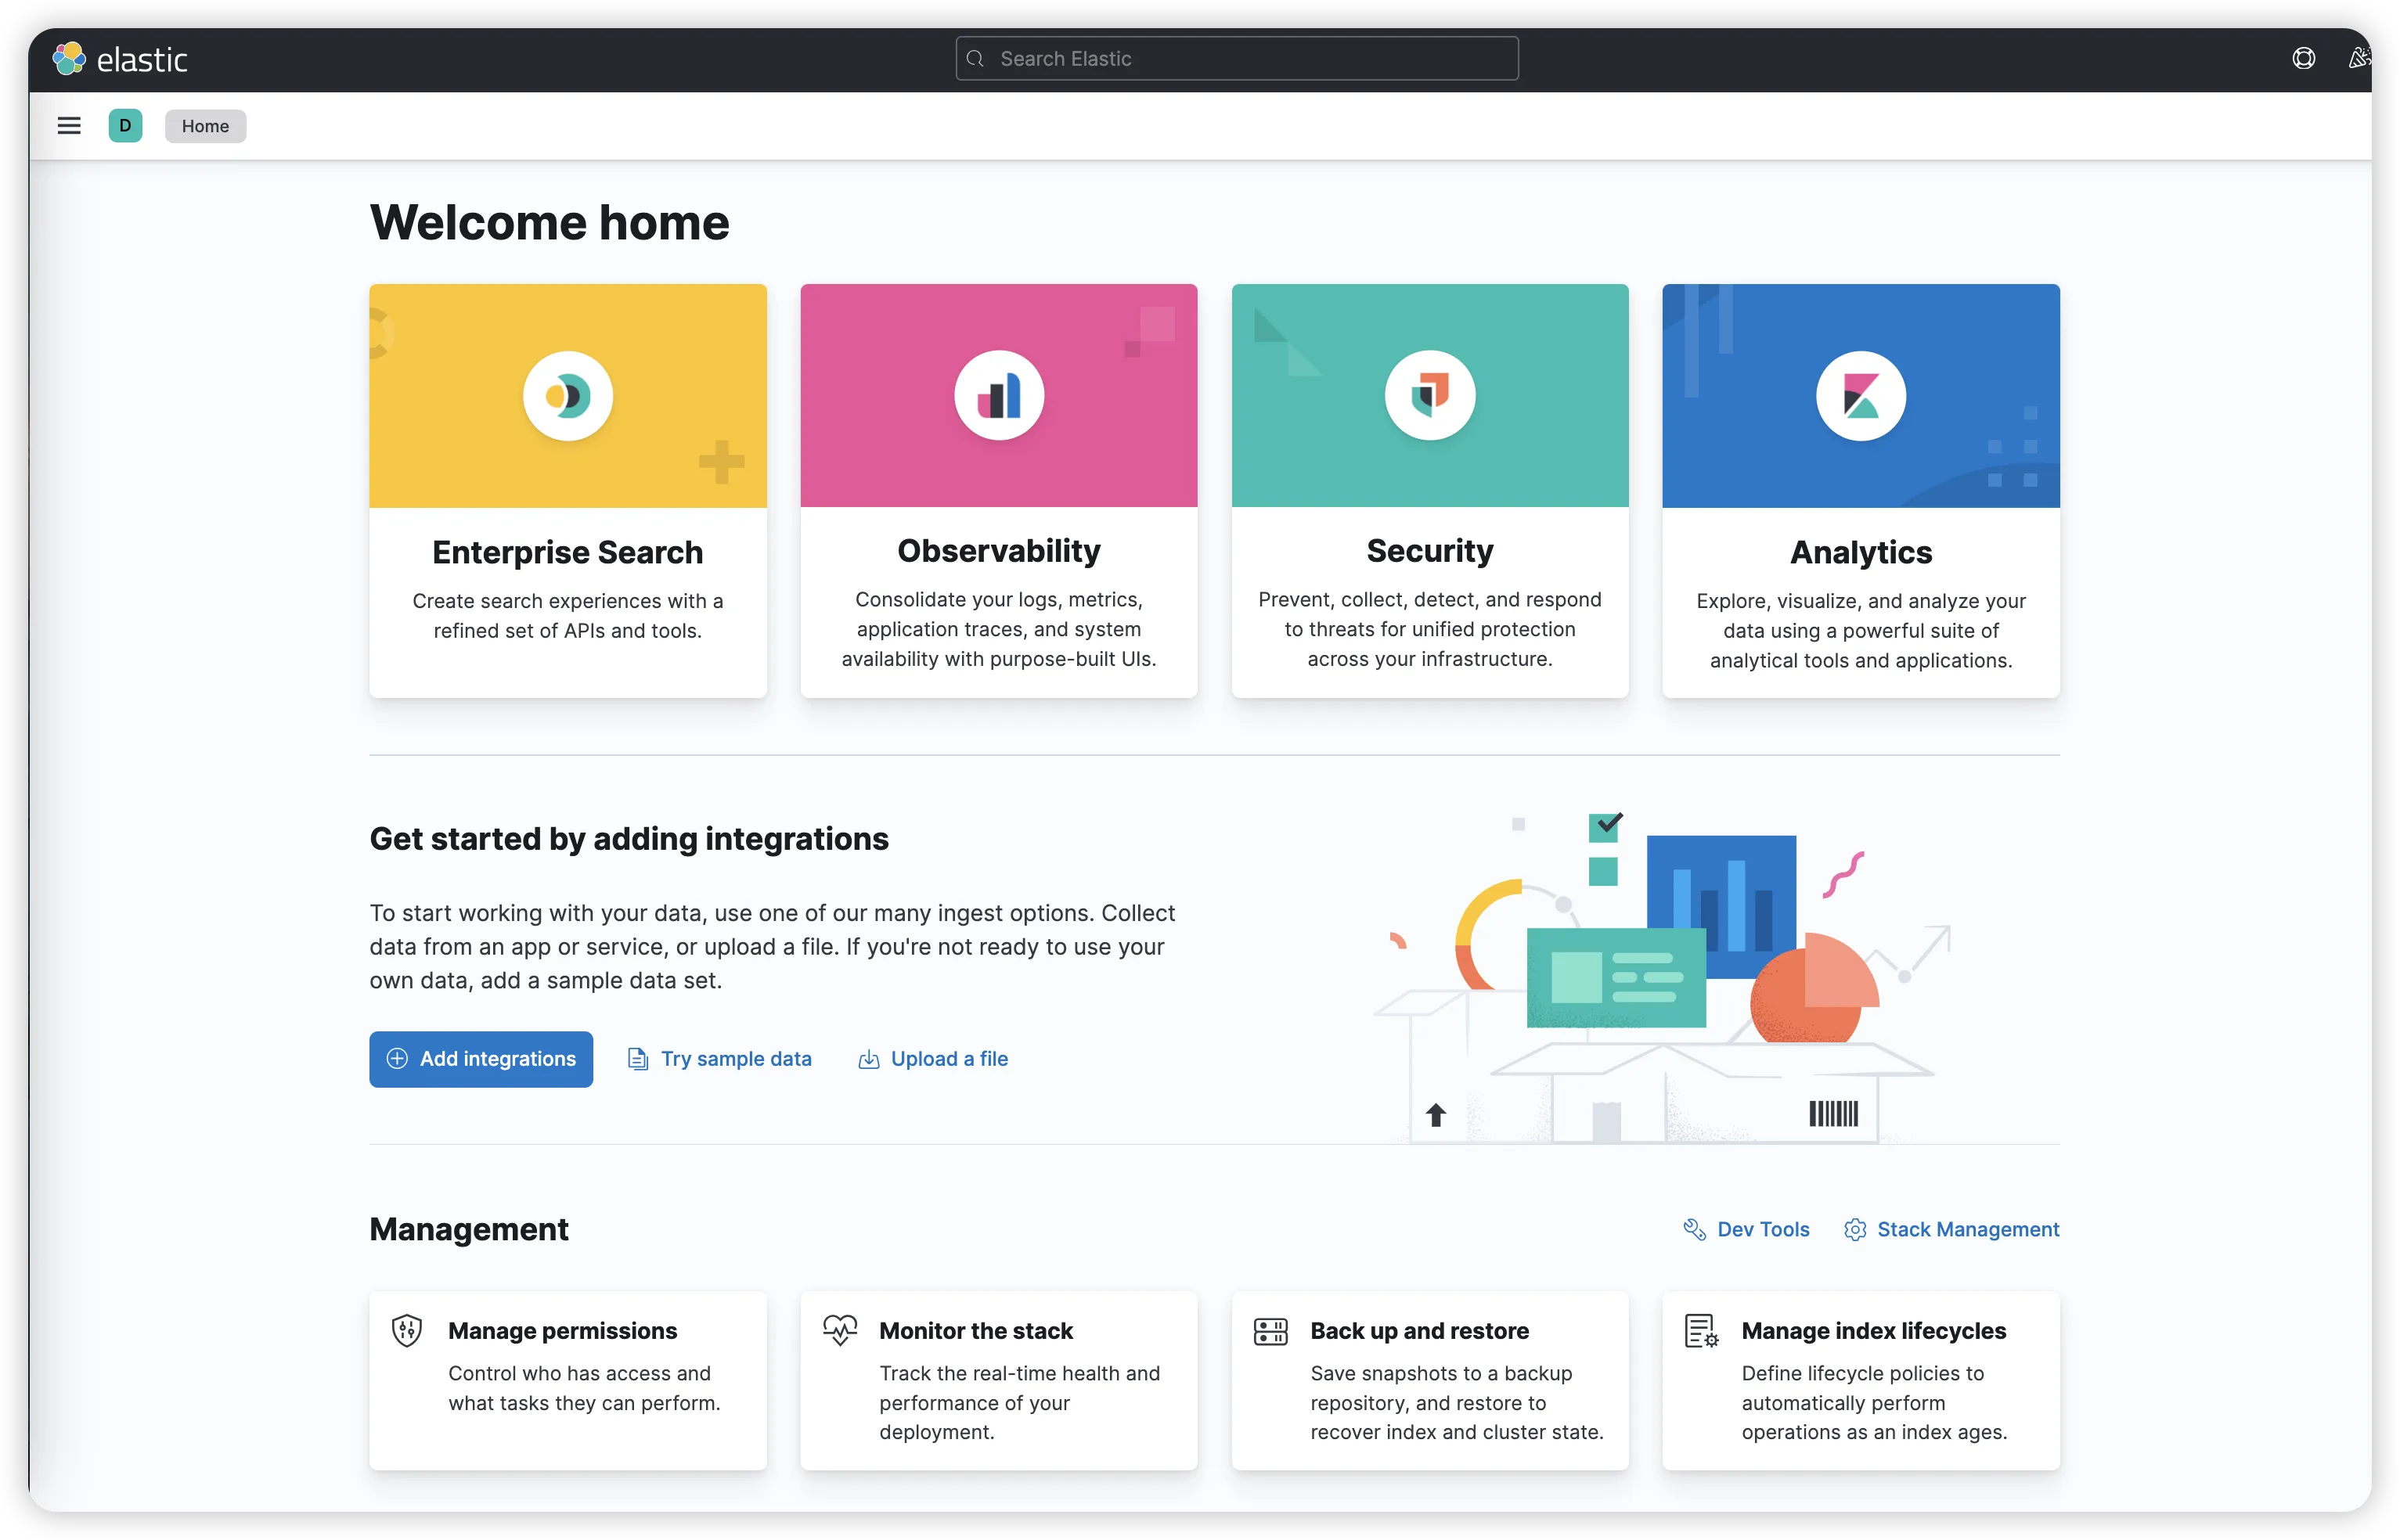Open the newsfeed icon at top right

[x=2358, y=59]
